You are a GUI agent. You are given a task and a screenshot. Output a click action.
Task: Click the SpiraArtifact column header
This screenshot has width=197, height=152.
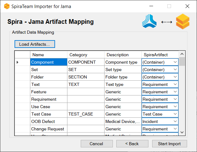160,55
